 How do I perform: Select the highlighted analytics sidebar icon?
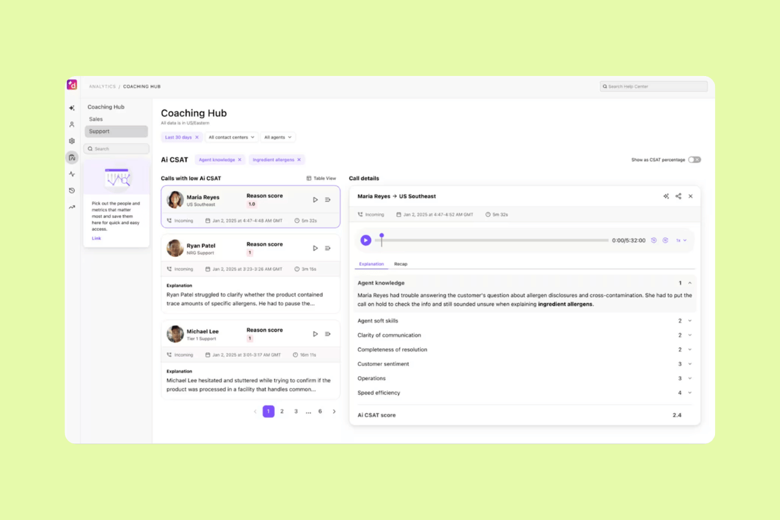[72, 157]
